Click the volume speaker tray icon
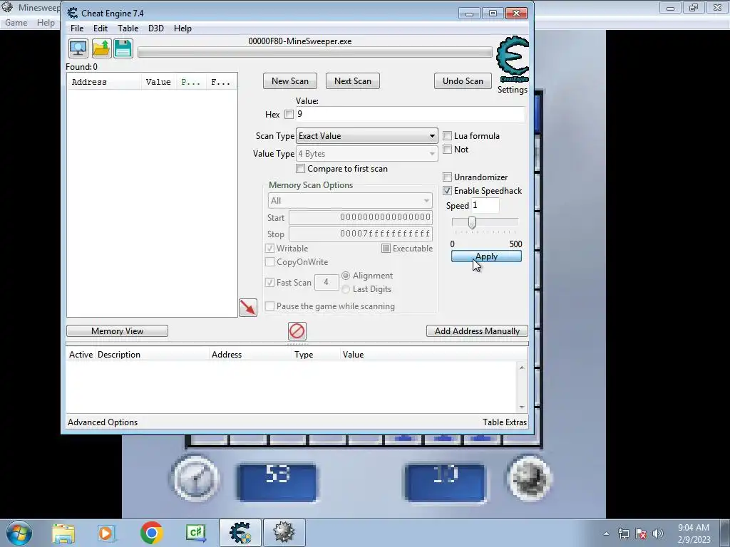Viewport: 730px width, 547px height. 658,533
